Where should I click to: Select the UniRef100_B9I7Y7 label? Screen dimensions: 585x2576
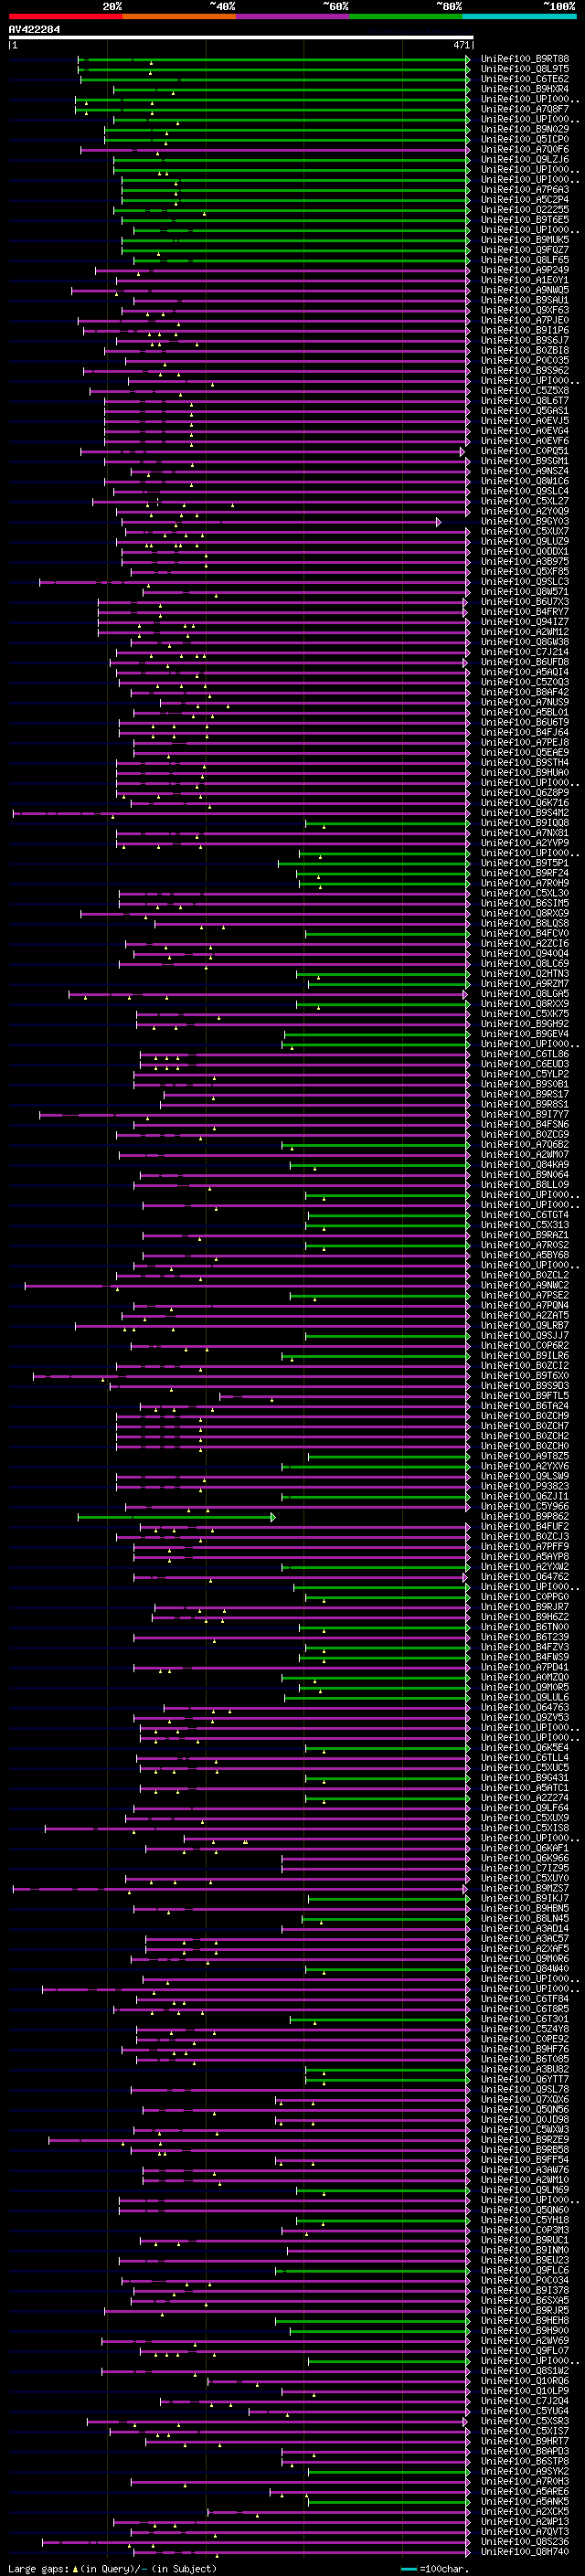click(524, 1114)
